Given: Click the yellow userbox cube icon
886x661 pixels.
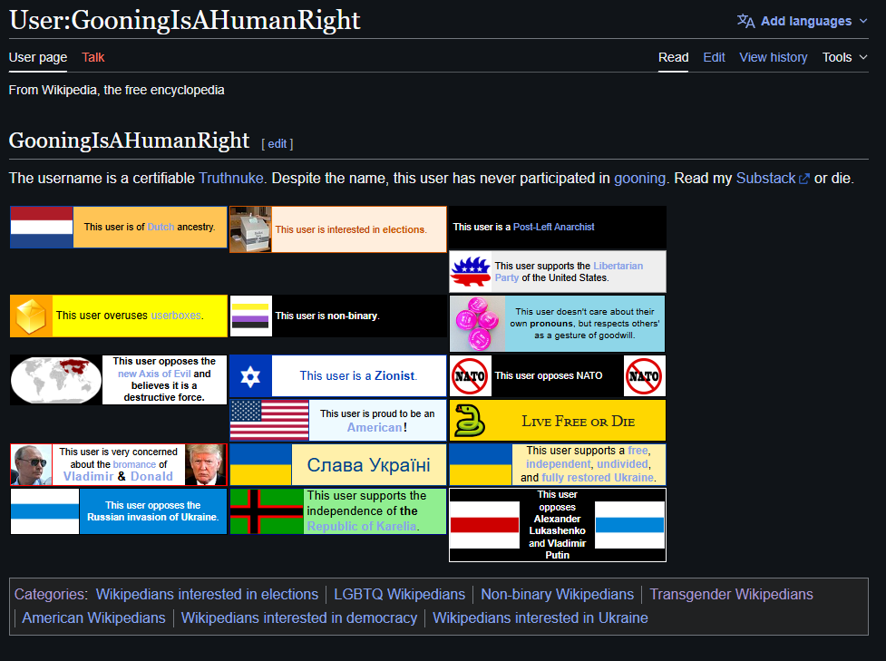Looking at the screenshot, I should point(32,316).
